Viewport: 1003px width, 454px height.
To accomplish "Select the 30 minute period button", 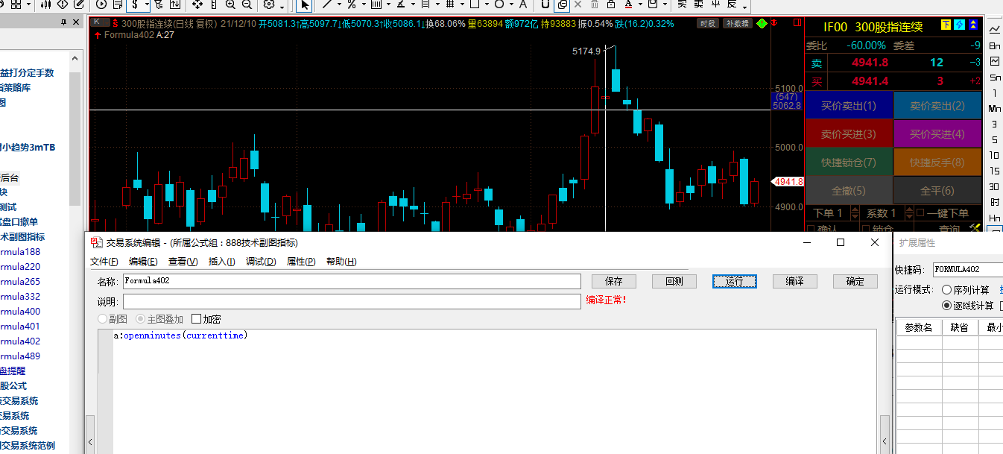I will (x=994, y=186).
